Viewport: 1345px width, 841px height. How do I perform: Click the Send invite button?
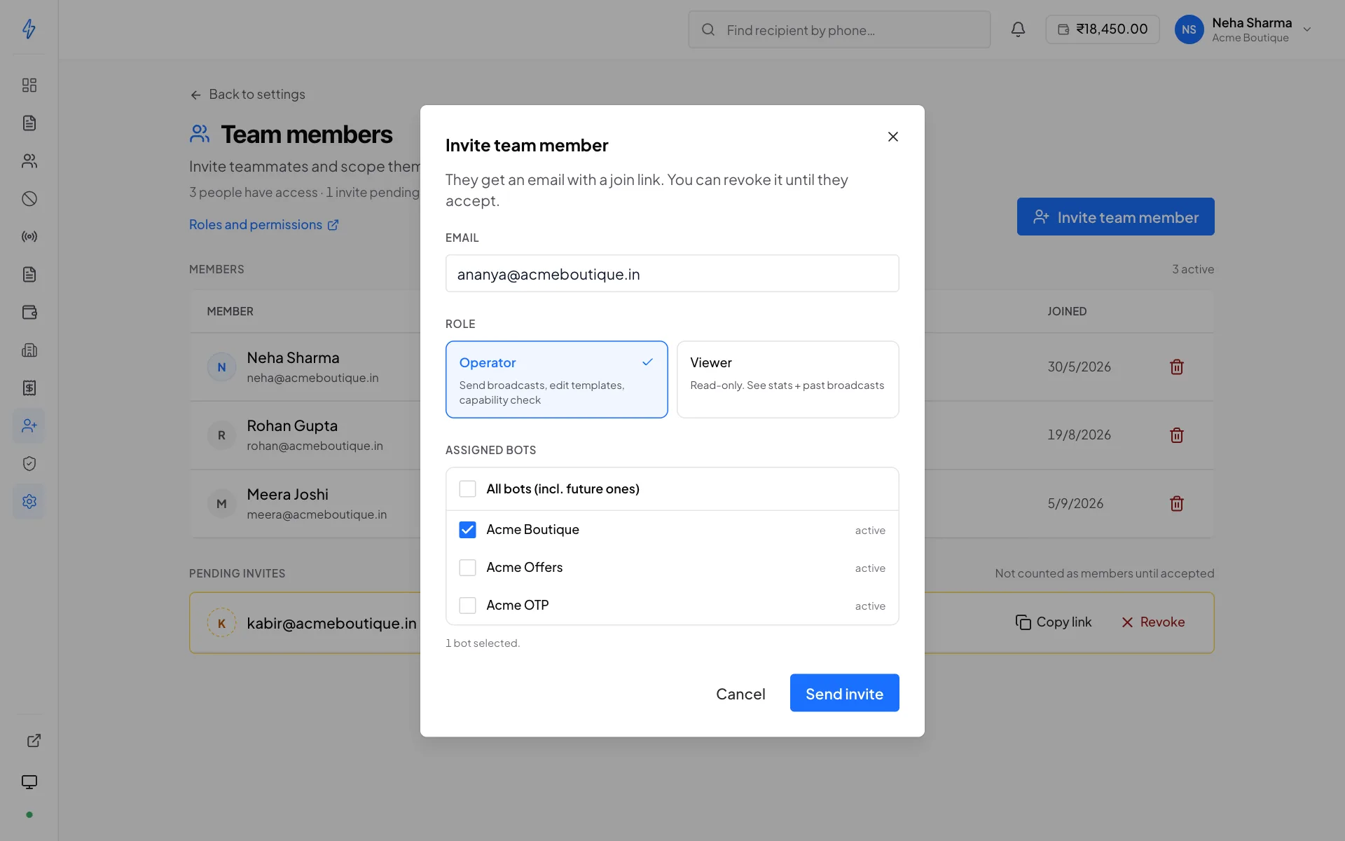(x=844, y=693)
